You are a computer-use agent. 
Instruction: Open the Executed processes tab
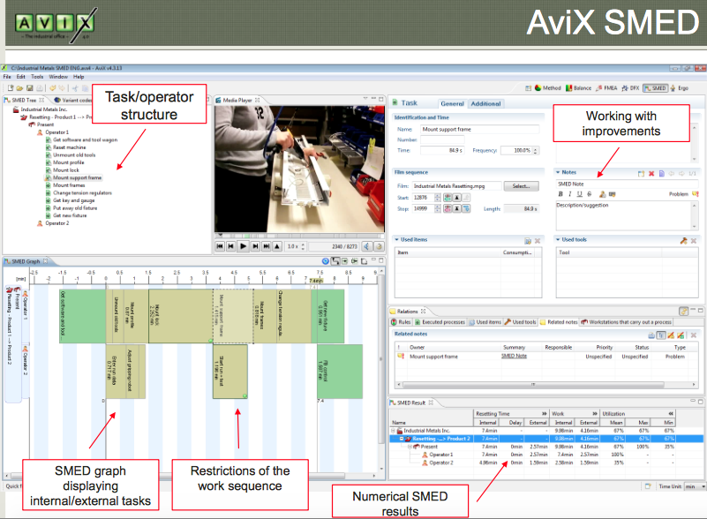pos(440,322)
